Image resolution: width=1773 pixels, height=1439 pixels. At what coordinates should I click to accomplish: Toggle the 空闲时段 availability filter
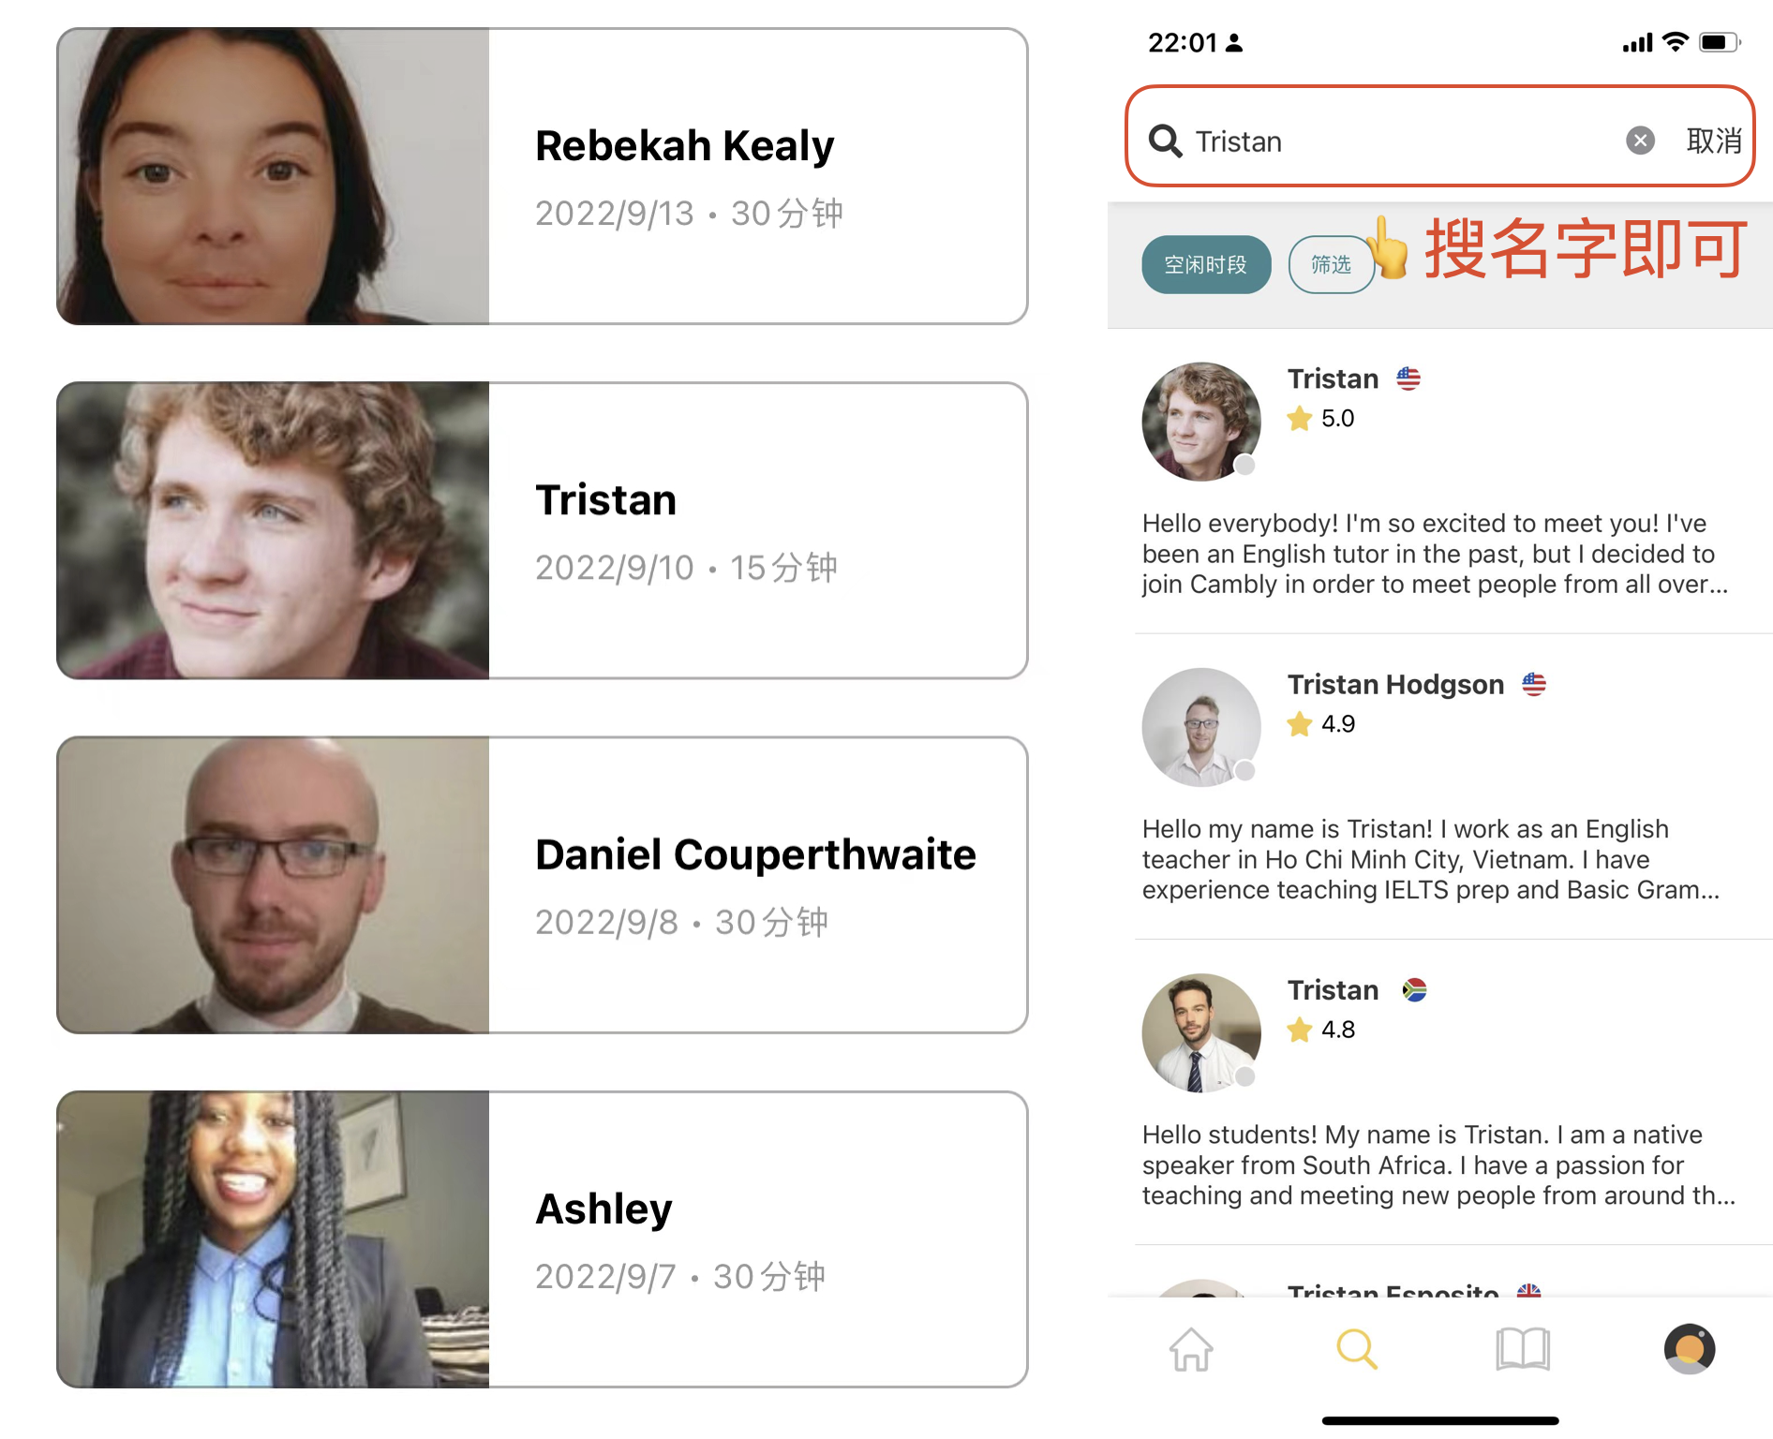1206,264
